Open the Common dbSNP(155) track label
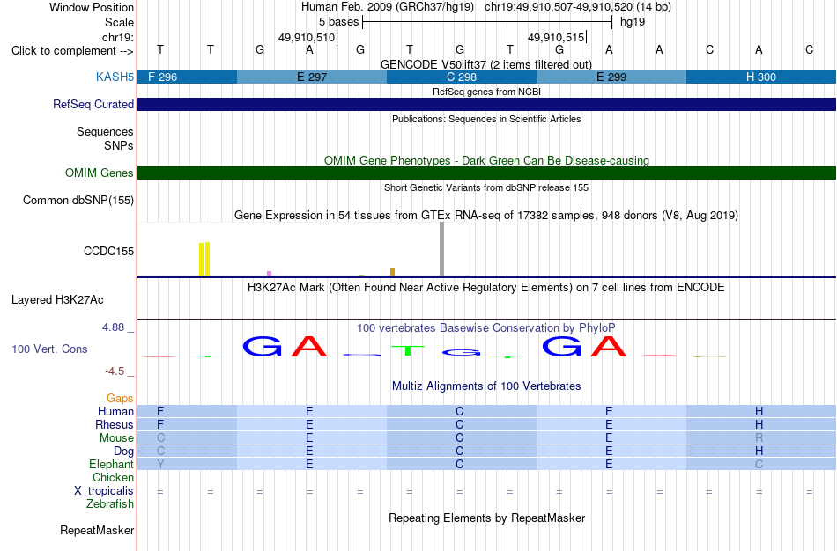The height and width of the screenshot is (551, 837). coord(78,200)
